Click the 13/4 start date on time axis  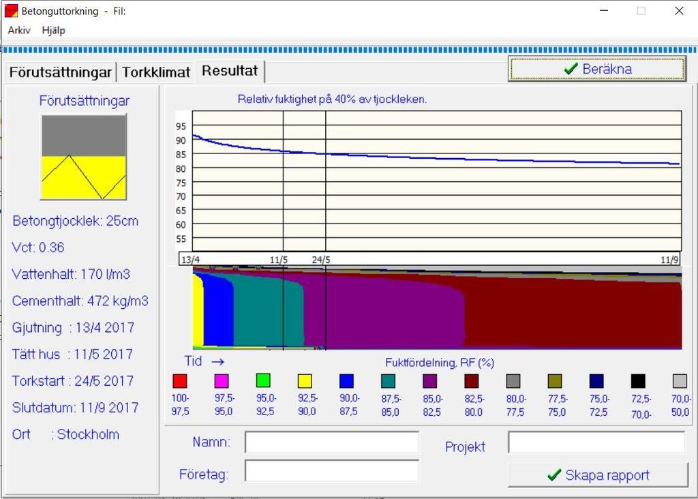coord(191,260)
